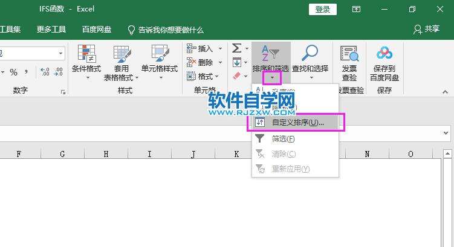Screen dimensions: 454x247
Task: Click the percent style icon
Action: (14, 72)
